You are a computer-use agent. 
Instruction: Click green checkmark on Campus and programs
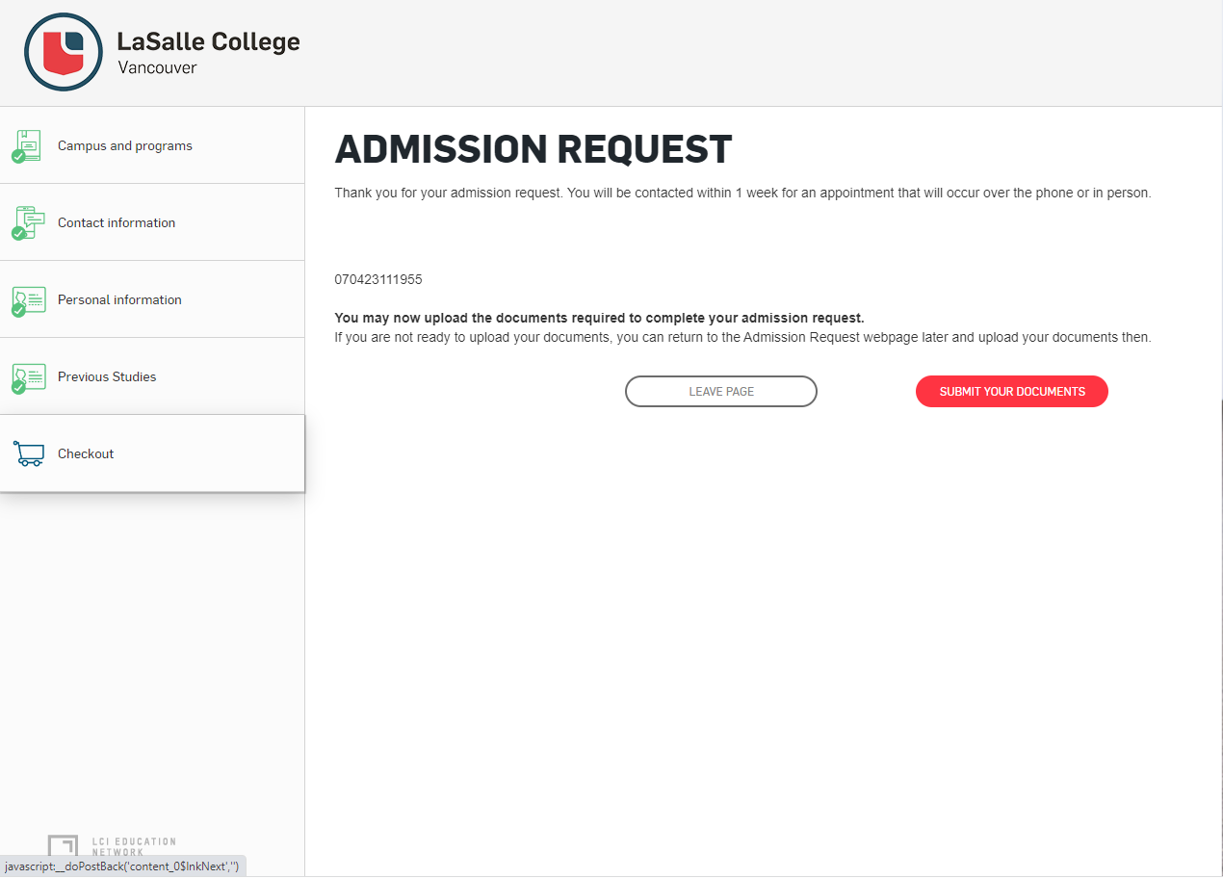point(18,156)
